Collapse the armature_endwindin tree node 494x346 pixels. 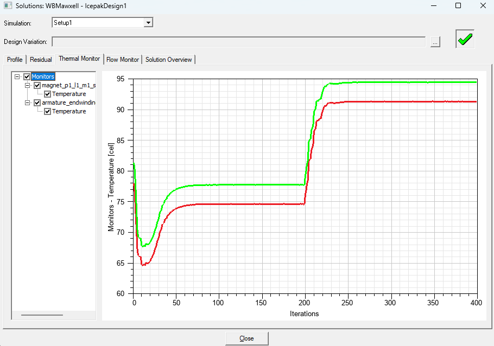click(x=27, y=102)
